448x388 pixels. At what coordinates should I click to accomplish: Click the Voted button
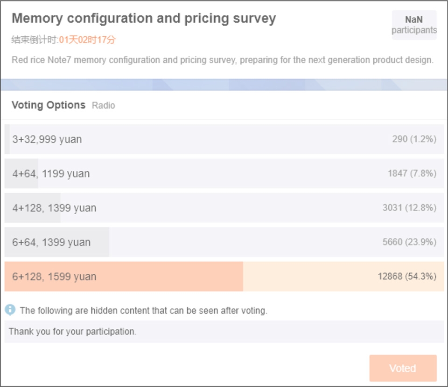[x=403, y=368]
